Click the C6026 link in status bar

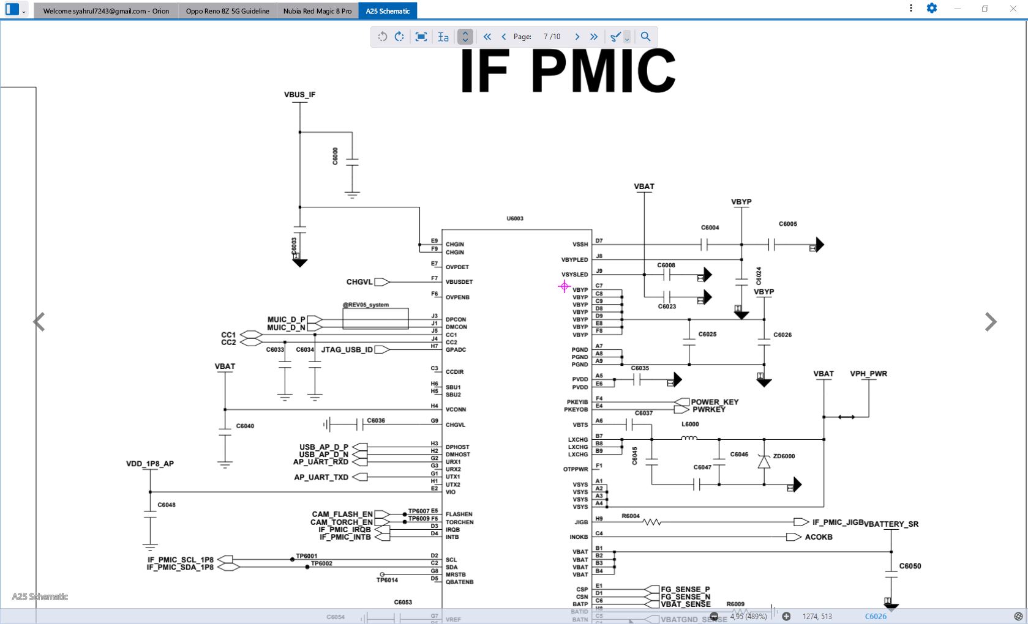pos(876,617)
